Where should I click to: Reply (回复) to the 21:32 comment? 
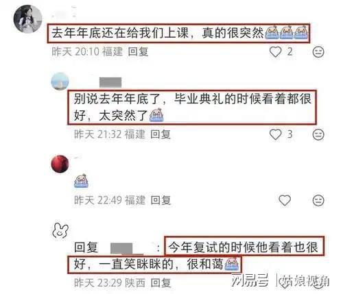[x=161, y=134]
